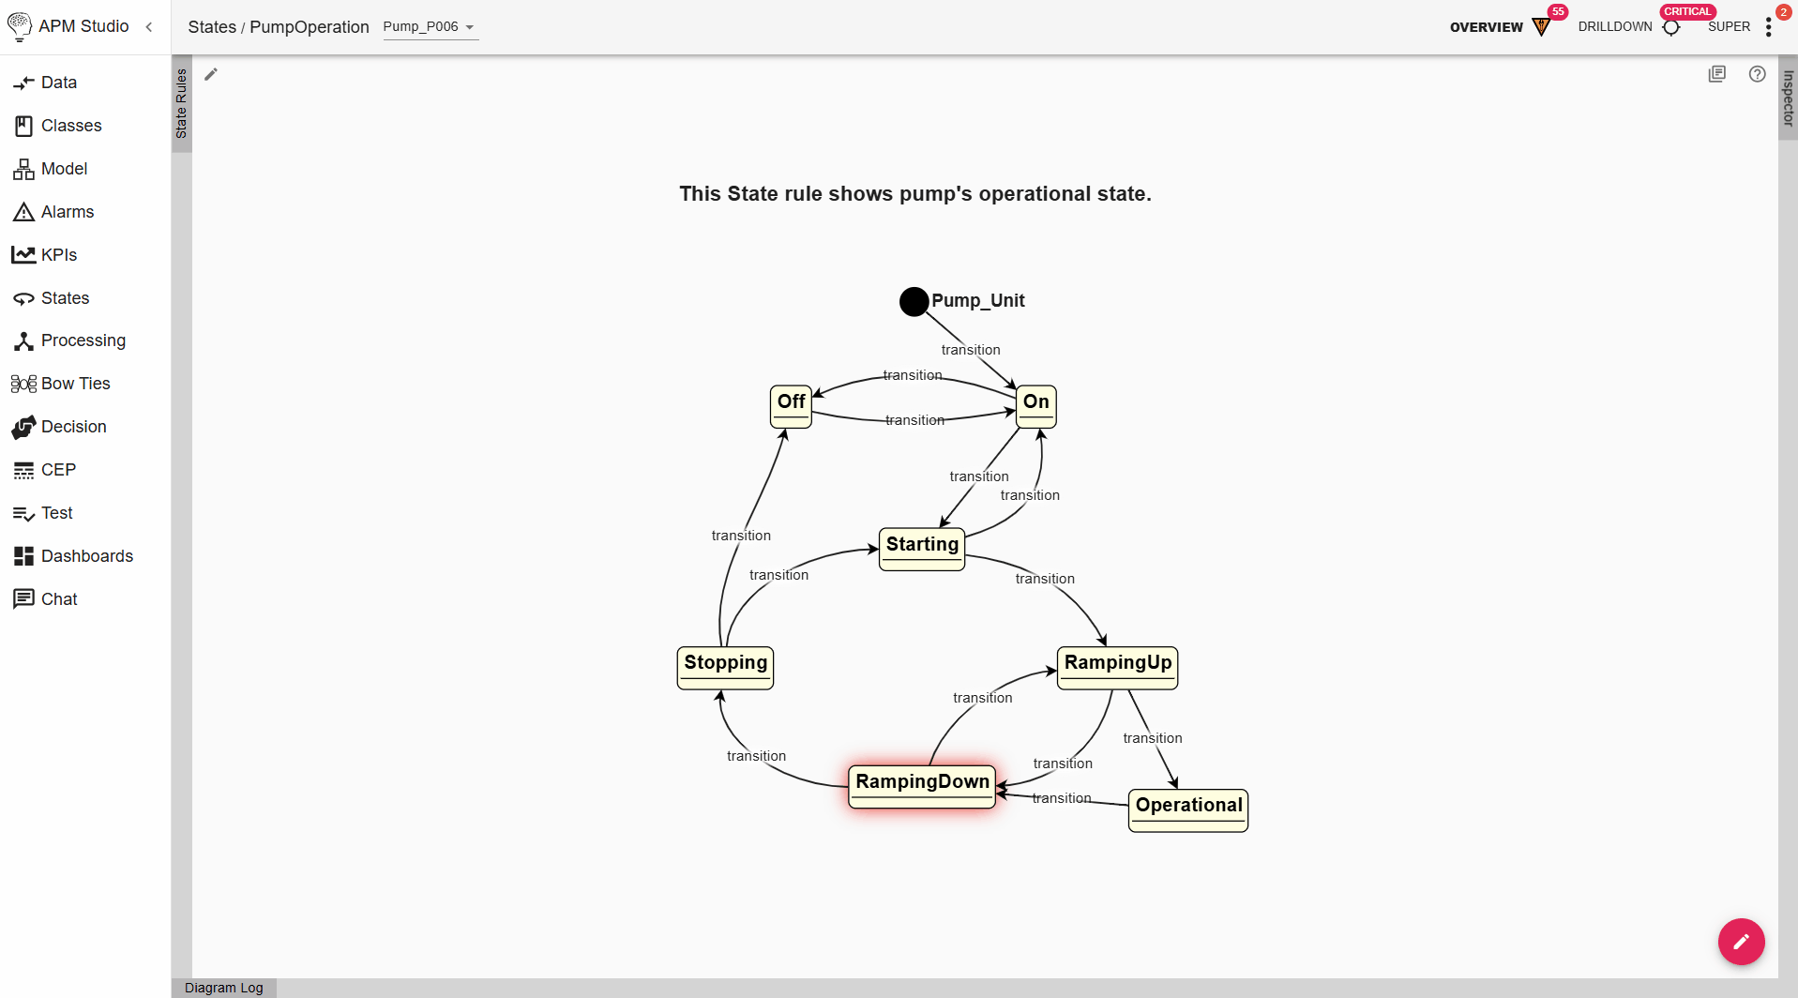Open the Chat message icon
Screen dimensions: 1798x998
pos(23,599)
